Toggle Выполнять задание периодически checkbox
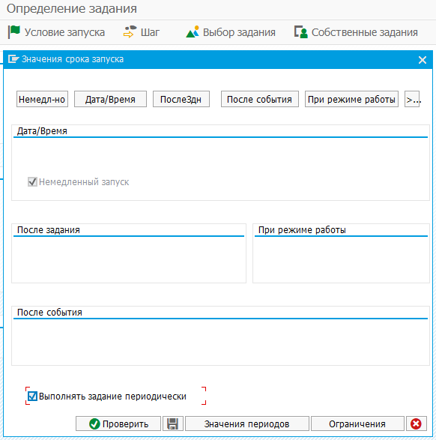Viewport: 436px width, 440px height. click(32, 397)
